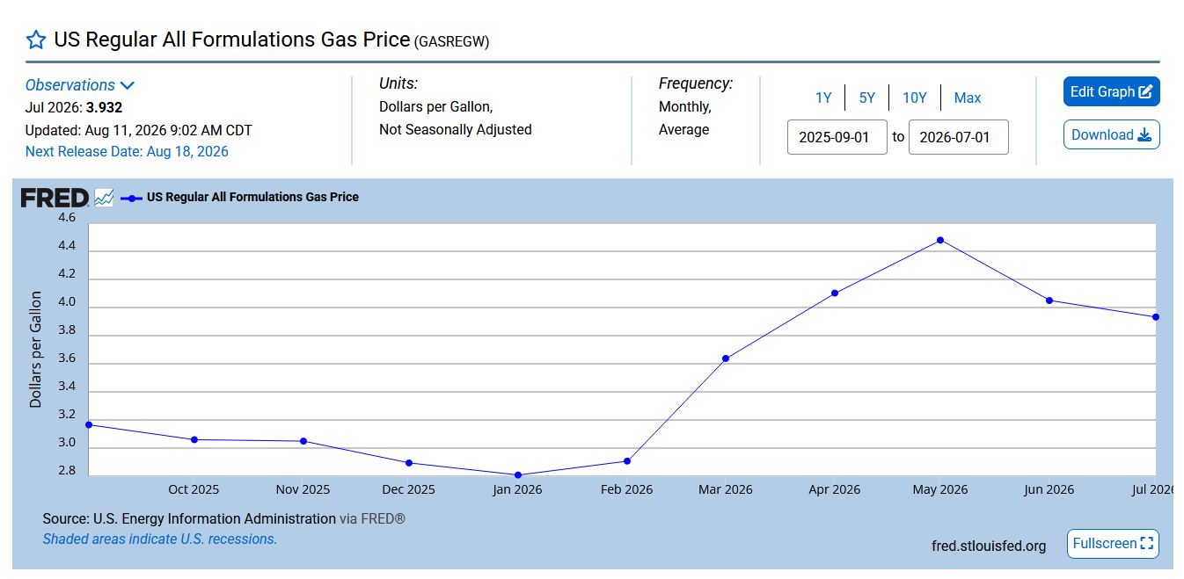Click 'Shaded areas indicate U.S. recessions' link
Screen dimensions: 1184x579
(x=160, y=539)
